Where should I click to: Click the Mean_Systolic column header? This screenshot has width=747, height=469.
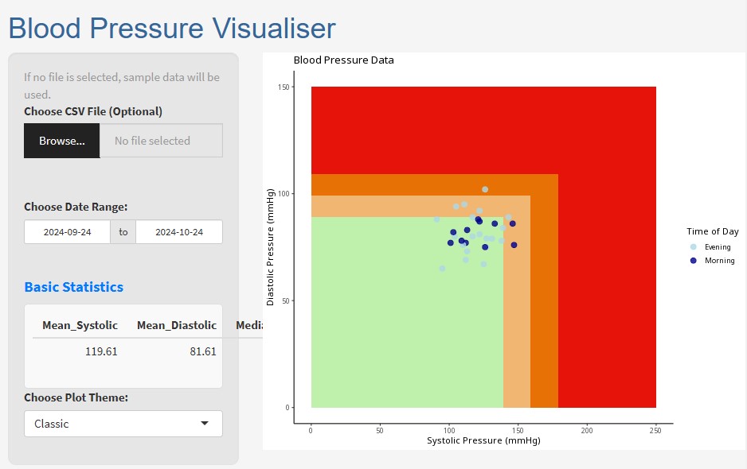tap(80, 325)
